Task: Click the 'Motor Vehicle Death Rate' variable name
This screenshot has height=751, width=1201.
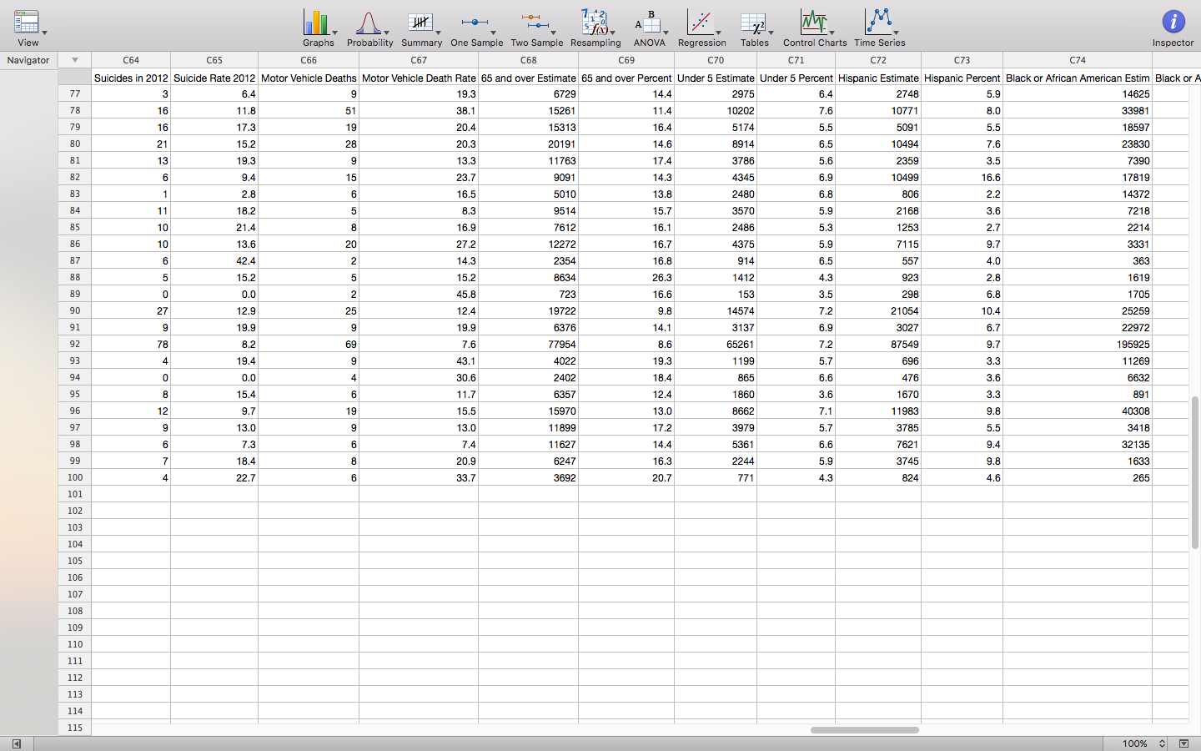Action: pyautogui.click(x=419, y=78)
